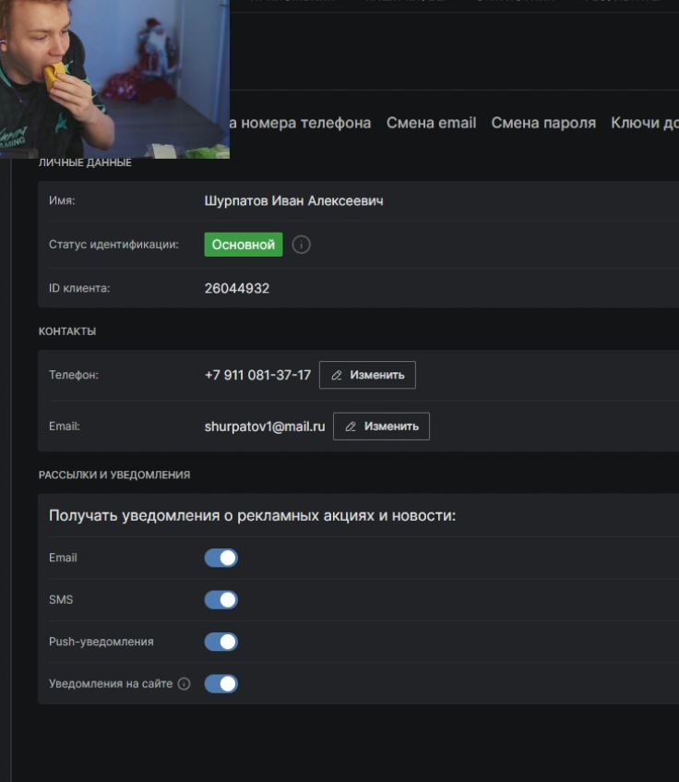
Task: Open Смена пароля tab
Action: 543,123
